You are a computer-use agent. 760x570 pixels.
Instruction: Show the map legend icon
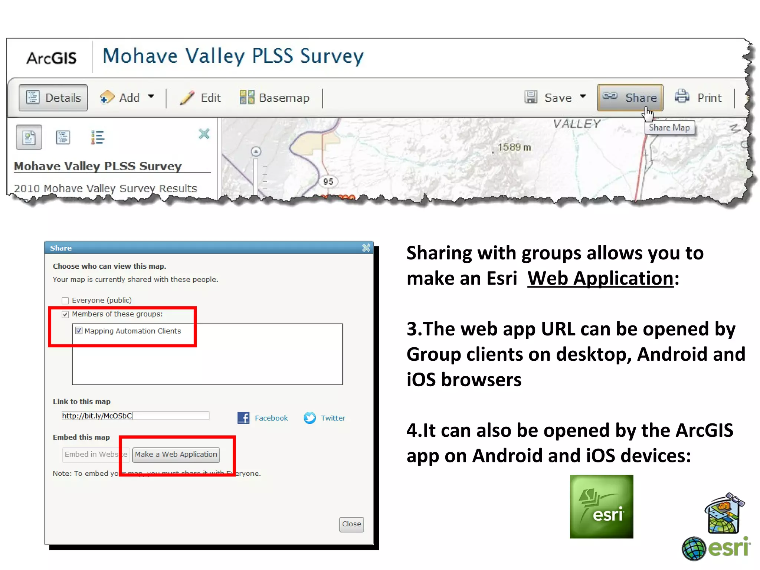[98, 137]
